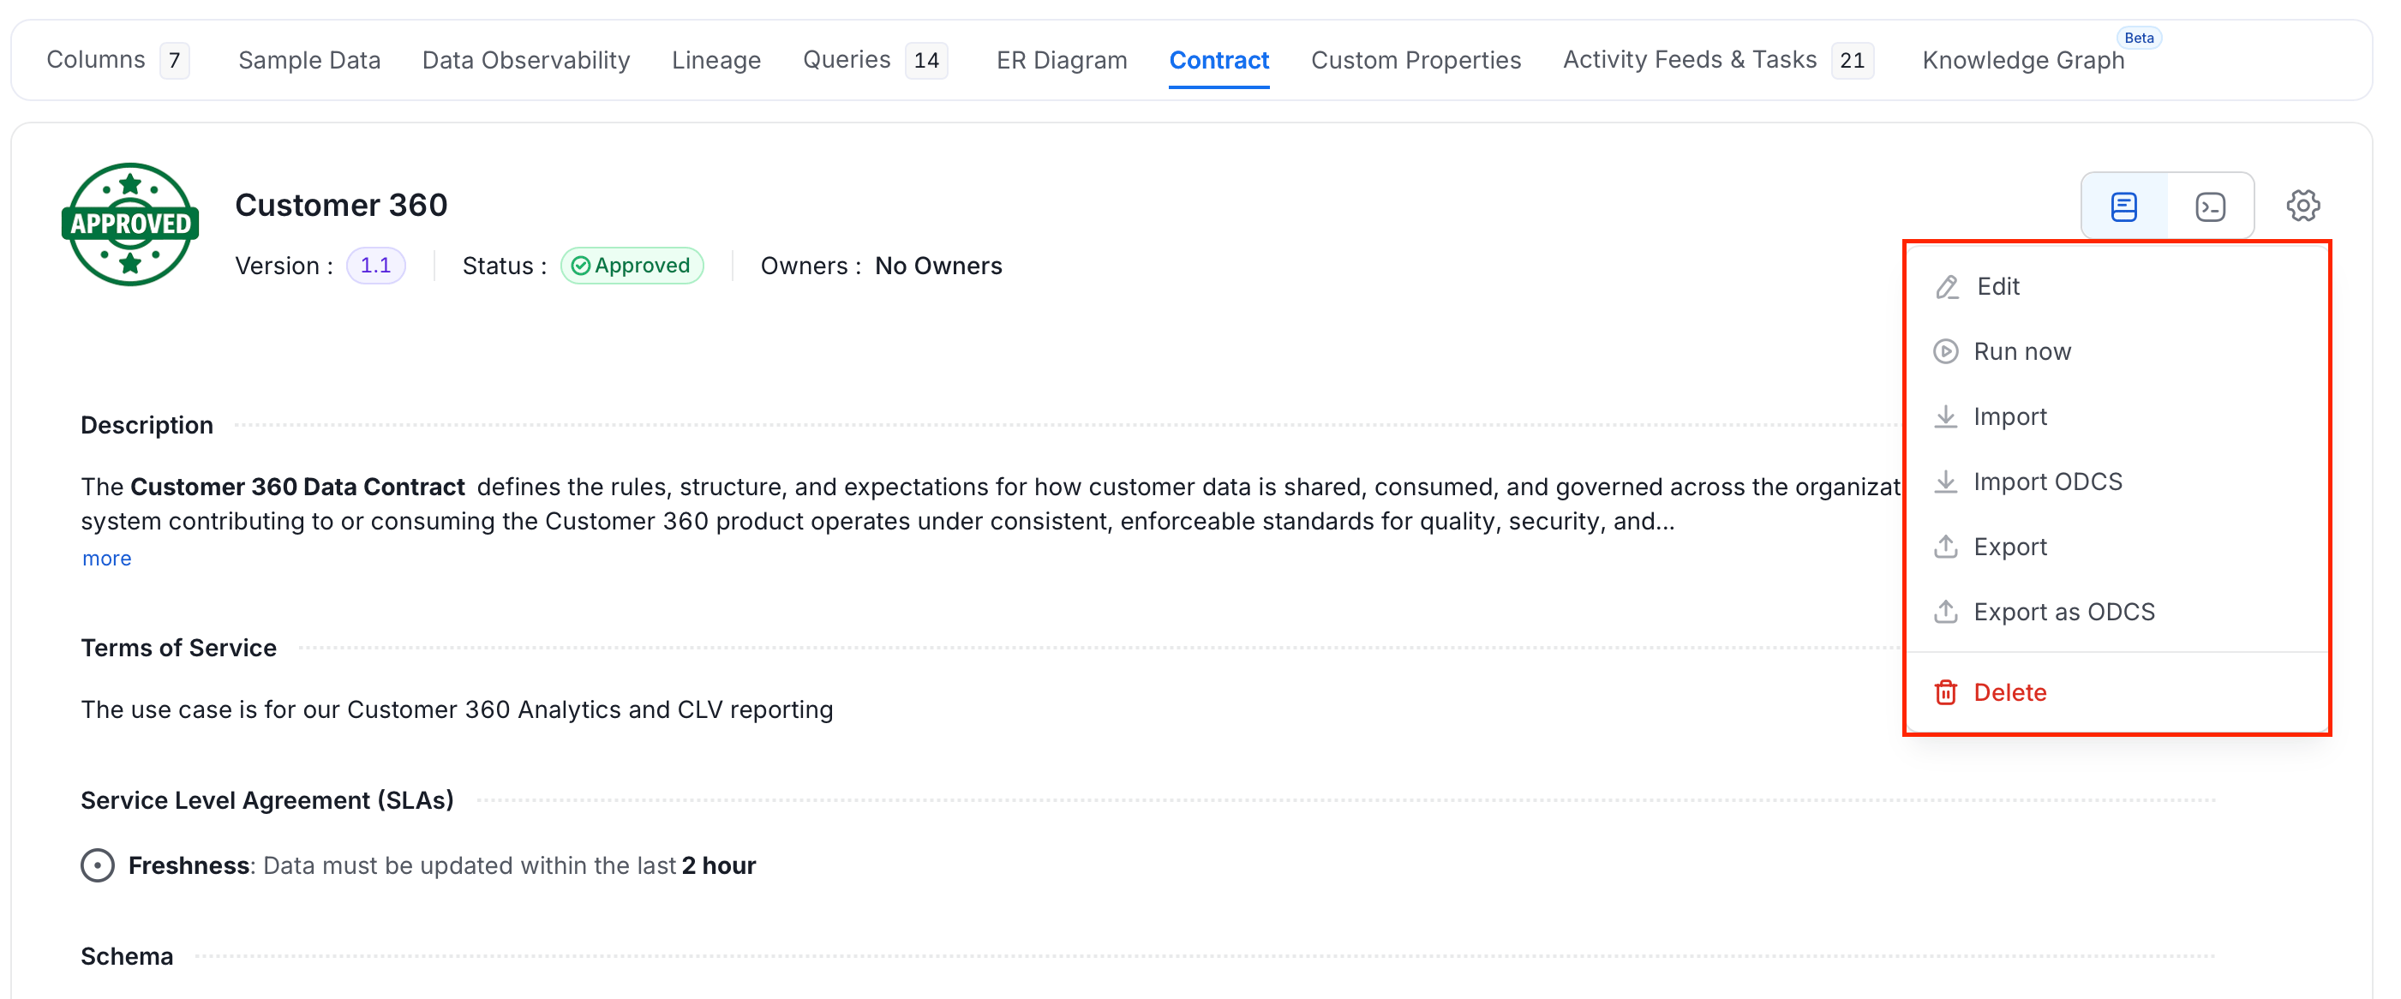
Task: Switch to the contract document view
Action: tap(2124, 206)
